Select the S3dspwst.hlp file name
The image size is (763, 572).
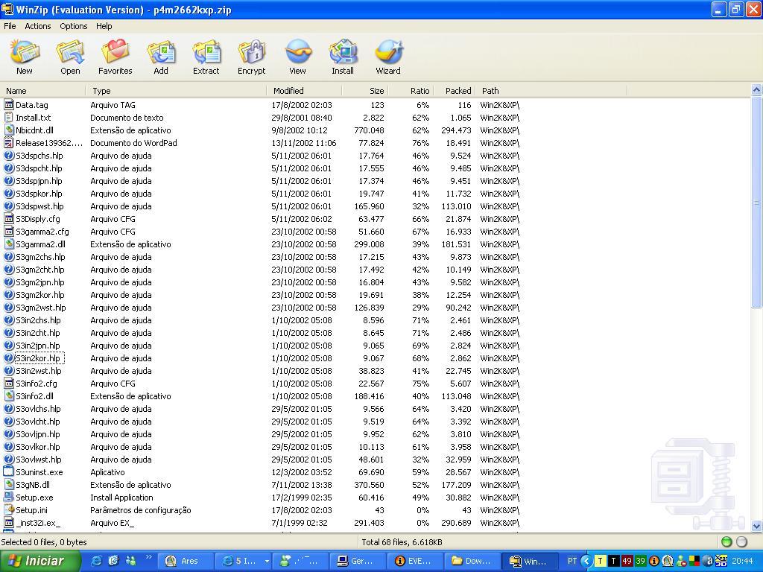pyautogui.click(x=39, y=206)
